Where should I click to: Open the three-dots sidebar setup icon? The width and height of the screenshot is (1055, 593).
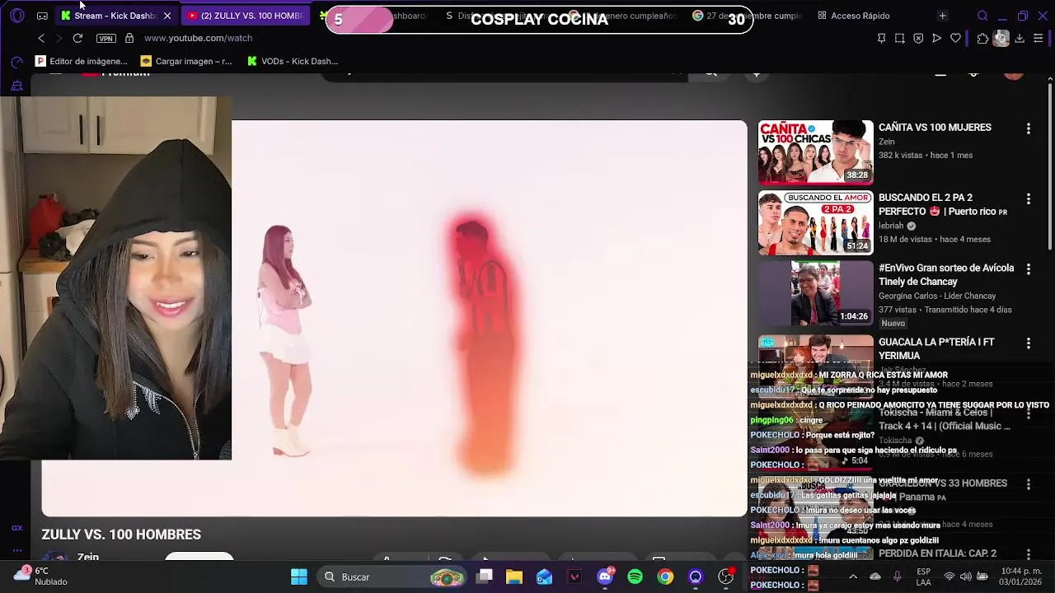point(16,550)
